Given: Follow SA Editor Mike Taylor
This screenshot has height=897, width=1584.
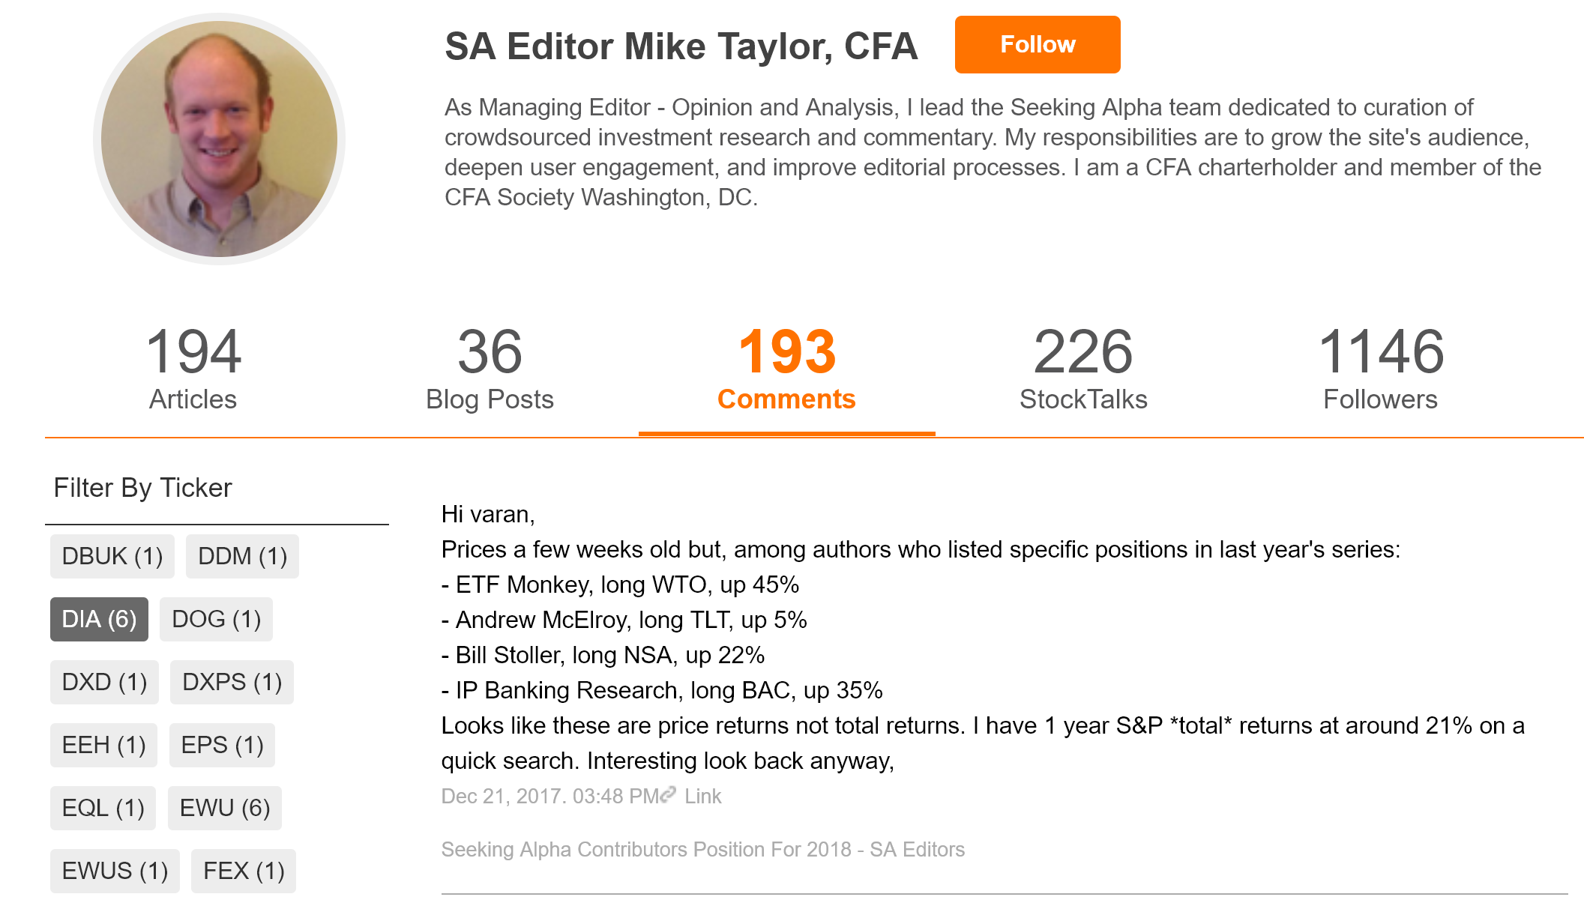Looking at the screenshot, I should click(x=1037, y=45).
